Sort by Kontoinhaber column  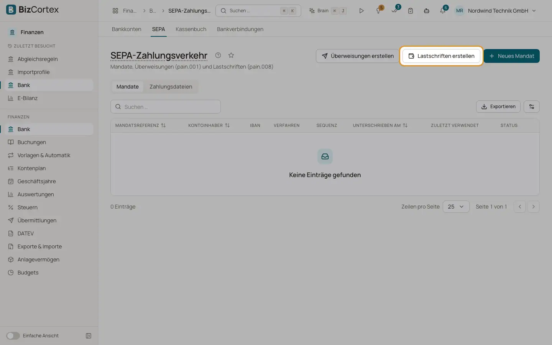[x=209, y=125]
